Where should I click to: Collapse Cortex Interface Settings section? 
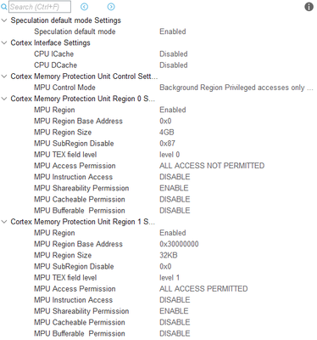pyautogui.click(x=4, y=42)
